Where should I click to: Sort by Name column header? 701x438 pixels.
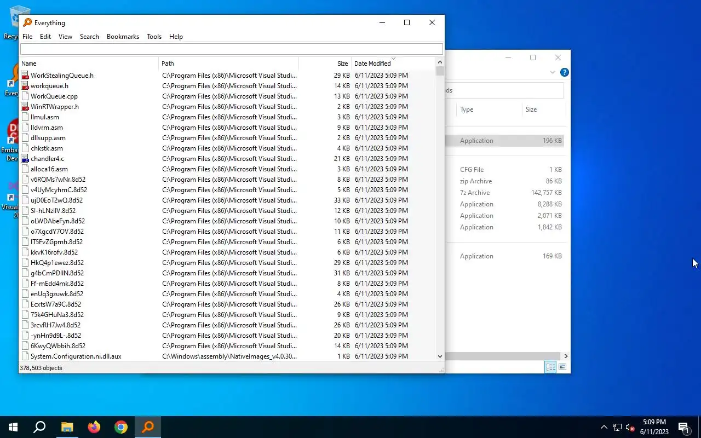click(x=89, y=64)
